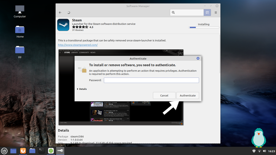Open the Computer desktop icon
This screenshot has width=276, height=155.
tap(20, 11)
